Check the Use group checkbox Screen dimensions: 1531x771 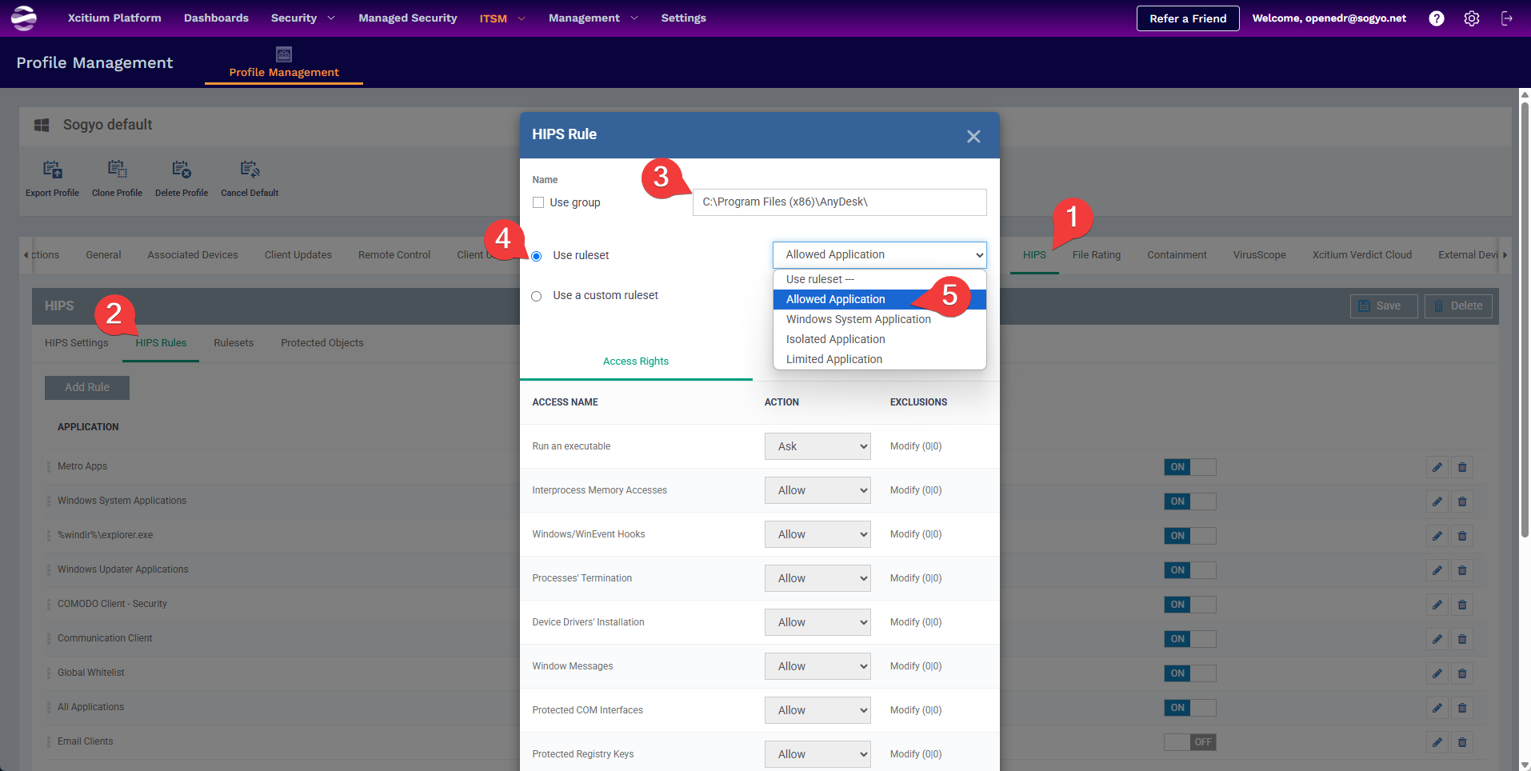tap(538, 202)
